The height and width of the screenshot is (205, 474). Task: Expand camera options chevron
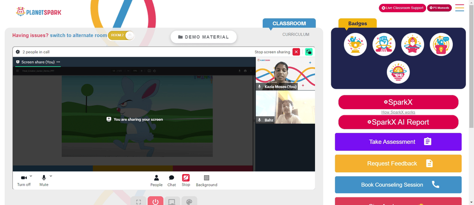pyautogui.click(x=31, y=176)
